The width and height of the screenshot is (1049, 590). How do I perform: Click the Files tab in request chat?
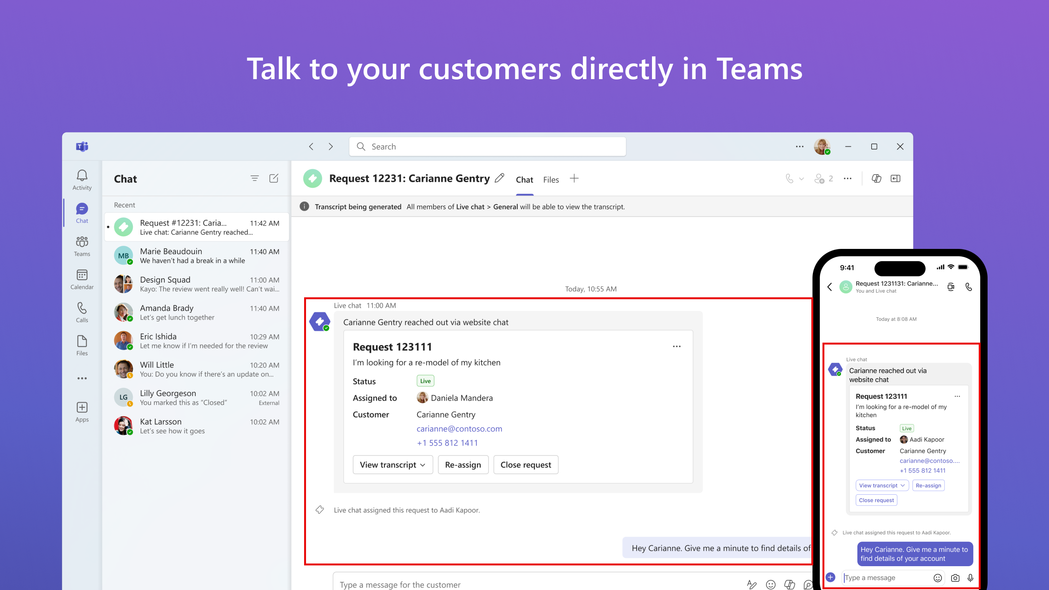click(x=551, y=179)
